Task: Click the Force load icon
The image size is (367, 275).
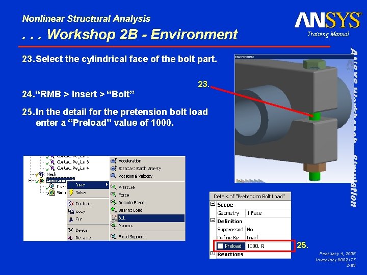Action: 114,195
